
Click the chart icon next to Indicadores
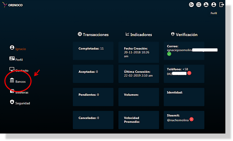pyautogui.click(x=127, y=34)
